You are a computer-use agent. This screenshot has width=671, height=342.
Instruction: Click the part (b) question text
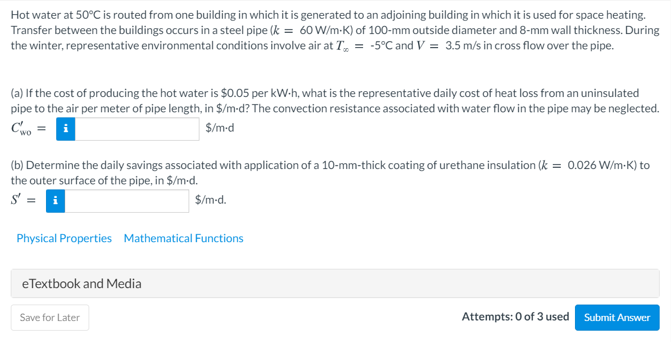(330, 172)
